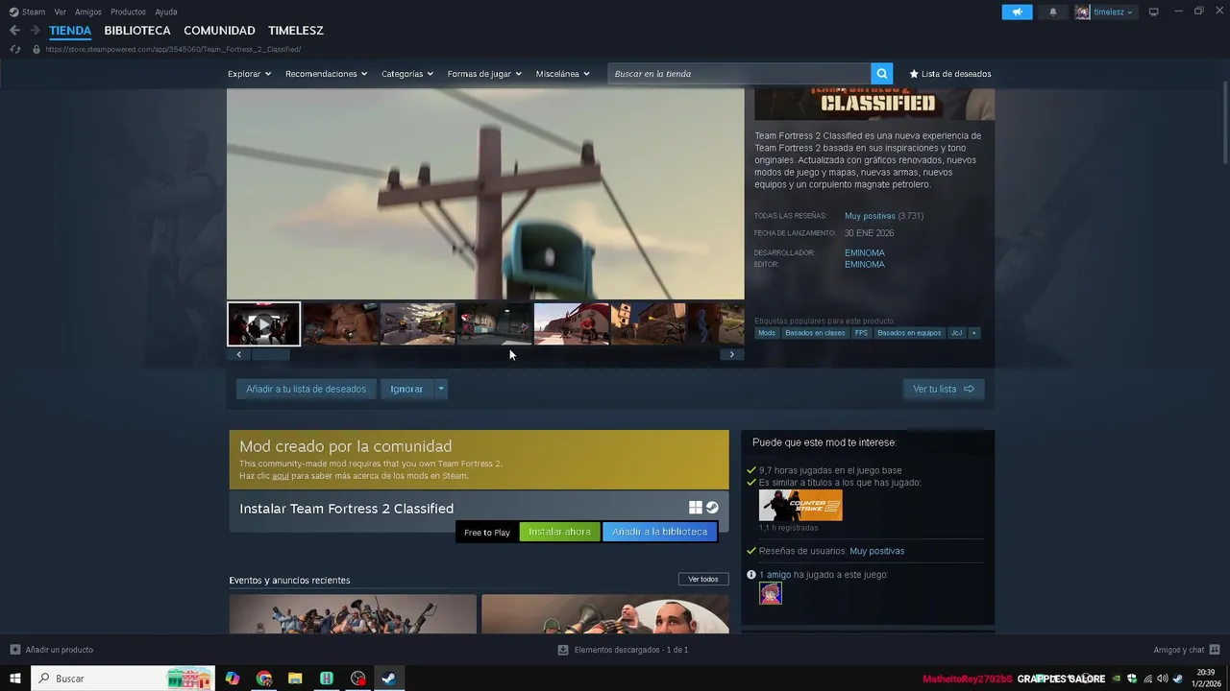Show more tags with the plus button

click(973, 333)
